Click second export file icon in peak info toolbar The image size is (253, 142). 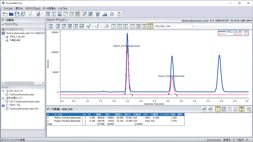tap(211, 109)
